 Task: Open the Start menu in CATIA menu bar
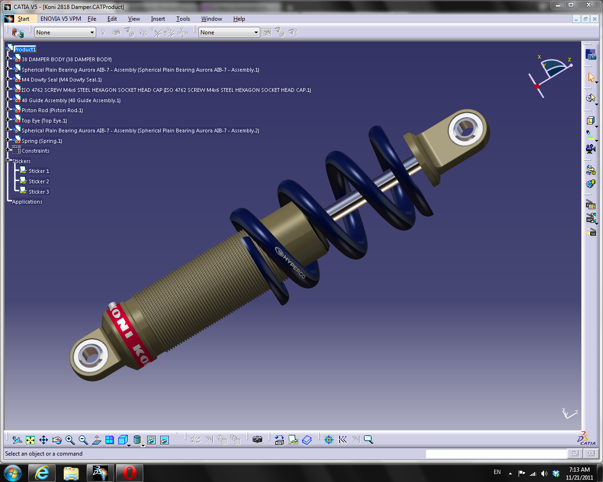(24, 19)
